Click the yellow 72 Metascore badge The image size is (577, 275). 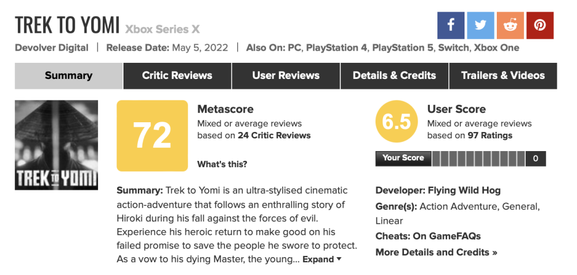click(x=152, y=136)
